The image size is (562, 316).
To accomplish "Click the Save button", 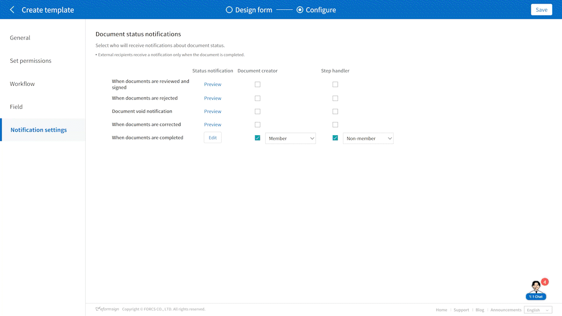I will [x=541, y=10].
